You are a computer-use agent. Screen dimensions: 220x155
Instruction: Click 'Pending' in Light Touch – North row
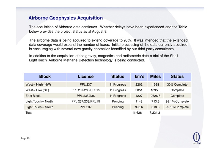point(118,102)
